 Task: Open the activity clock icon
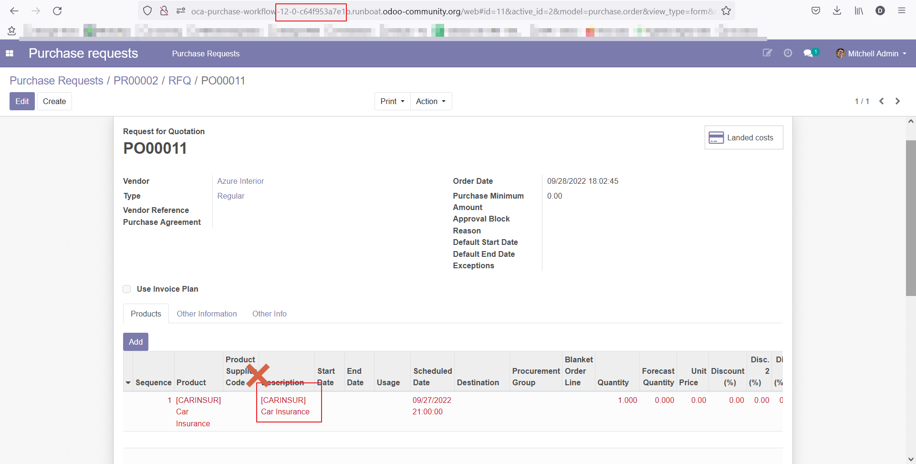[788, 53]
